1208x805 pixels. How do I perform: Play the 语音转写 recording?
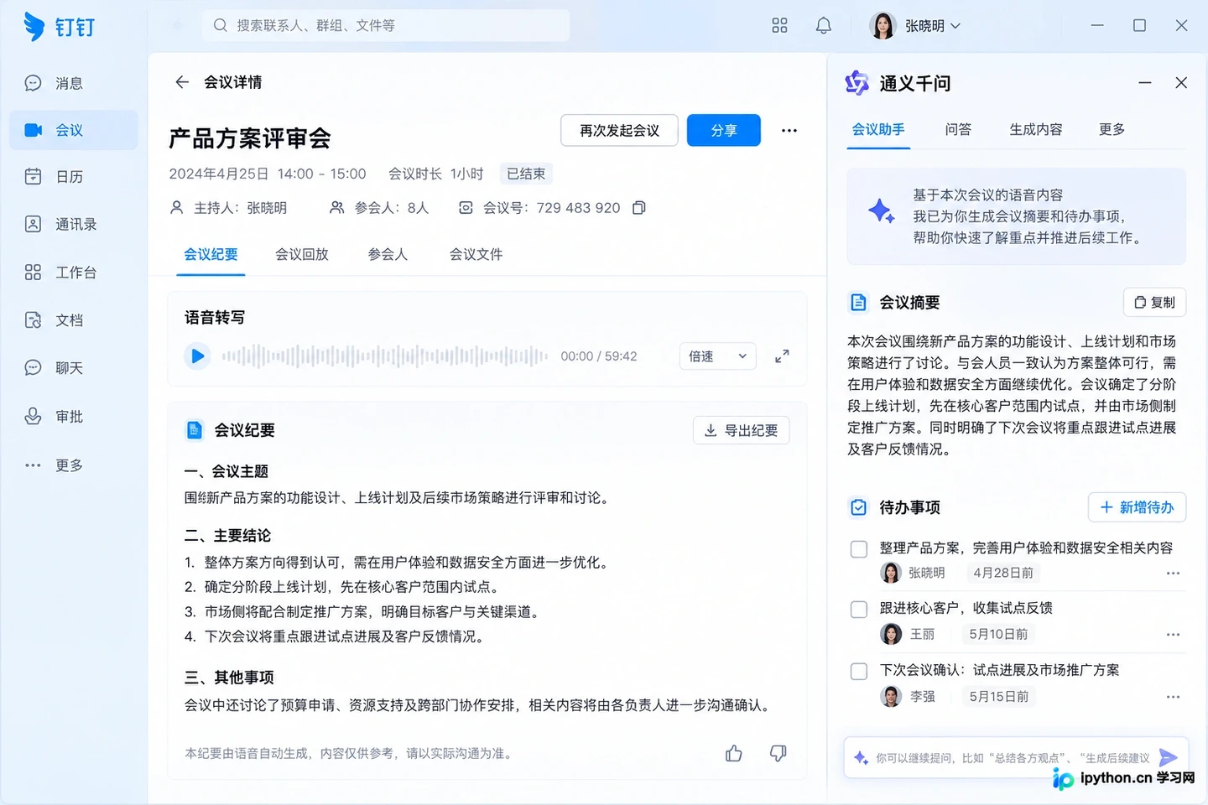(x=197, y=356)
